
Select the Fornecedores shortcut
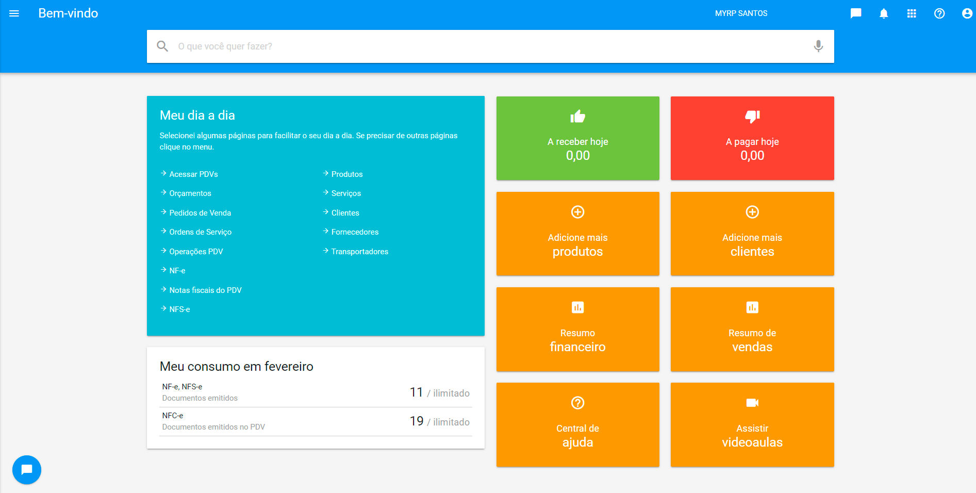coord(355,232)
